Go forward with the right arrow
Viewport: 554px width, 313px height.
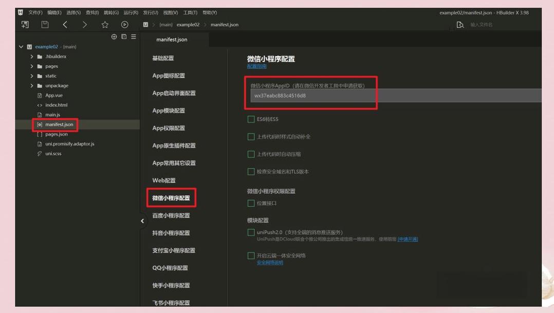(84, 24)
